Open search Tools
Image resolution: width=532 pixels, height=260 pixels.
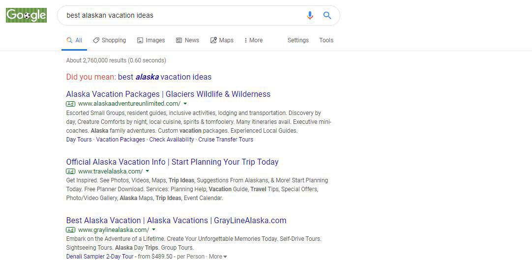point(326,40)
